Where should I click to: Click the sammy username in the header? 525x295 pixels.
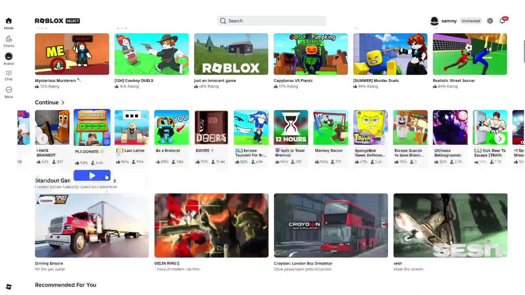click(x=449, y=21)
